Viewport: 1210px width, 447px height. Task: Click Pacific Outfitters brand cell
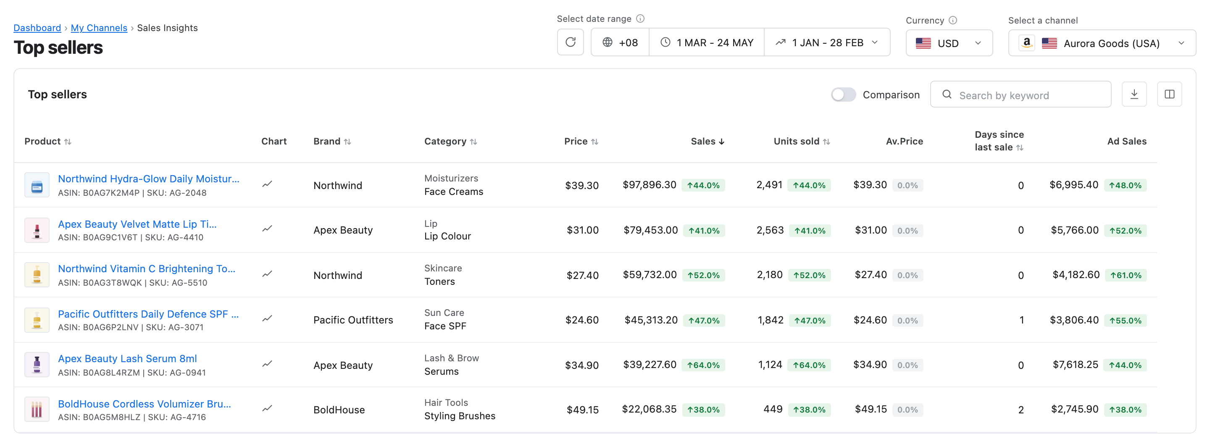click(x=353, y=320)
